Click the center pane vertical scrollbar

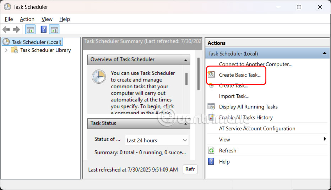(199, 74)
